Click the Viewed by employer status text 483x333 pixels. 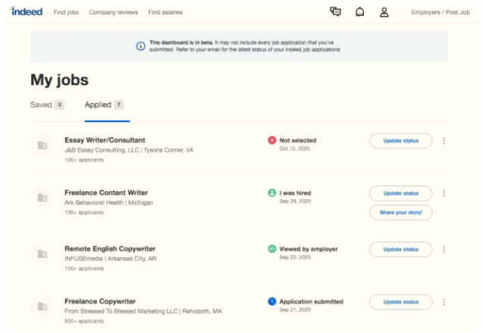point(309,249)
